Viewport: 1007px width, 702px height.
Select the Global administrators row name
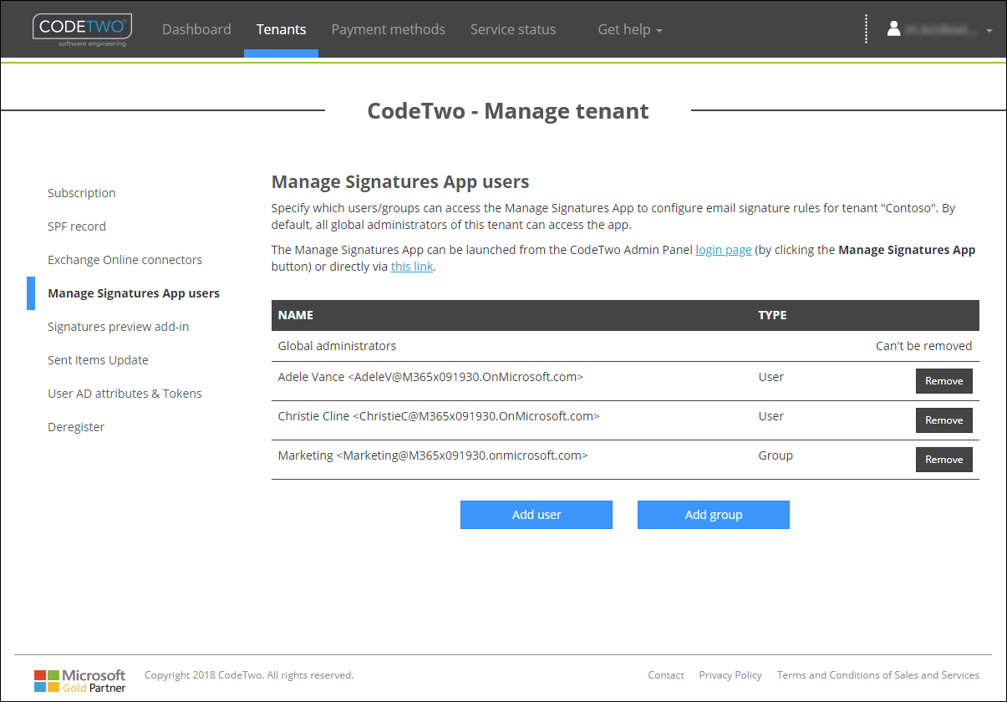[x=337, y=346]
